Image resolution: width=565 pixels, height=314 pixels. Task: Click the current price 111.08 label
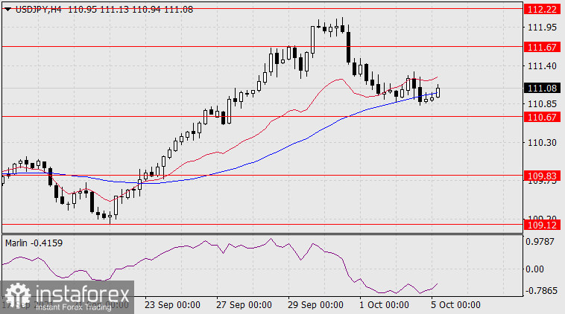click(542, 87)
